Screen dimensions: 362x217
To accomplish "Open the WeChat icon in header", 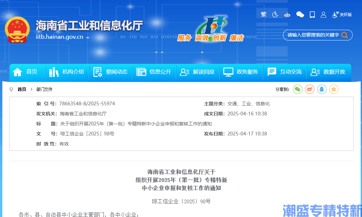I will click(x=300, y=14).
